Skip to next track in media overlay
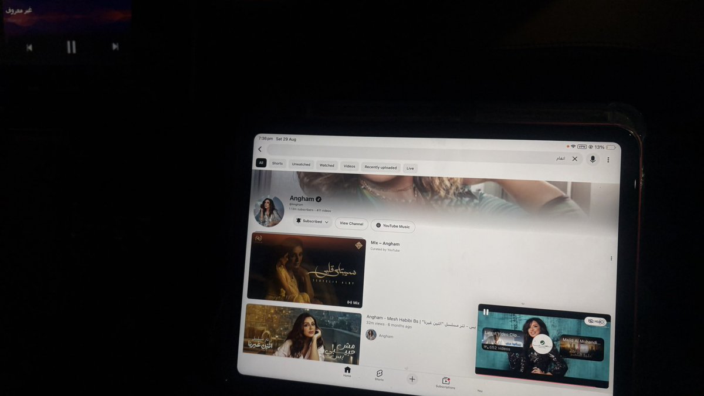The image size is (704, 396). 115,46
